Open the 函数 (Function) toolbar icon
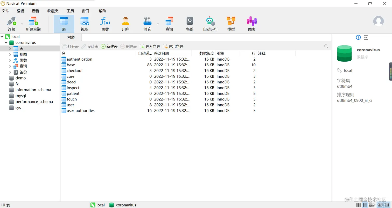392x208 pixels. 105,24
